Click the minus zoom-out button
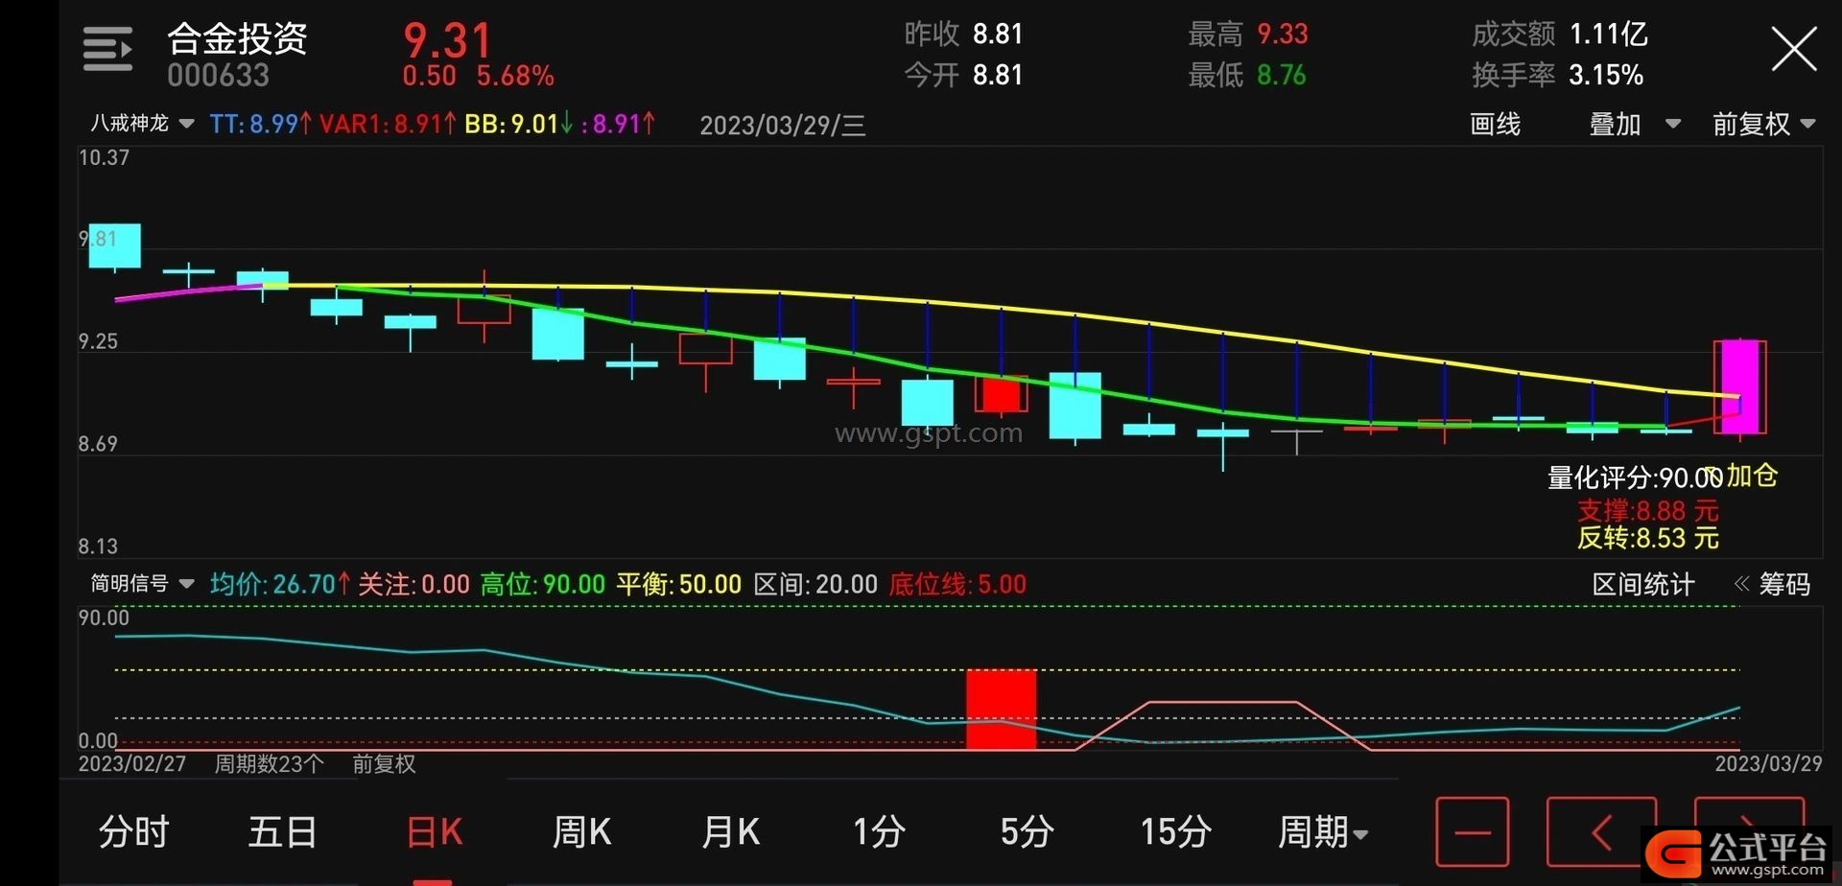This screenshot has height=886, width=1842. click(x=1472, y=832)
